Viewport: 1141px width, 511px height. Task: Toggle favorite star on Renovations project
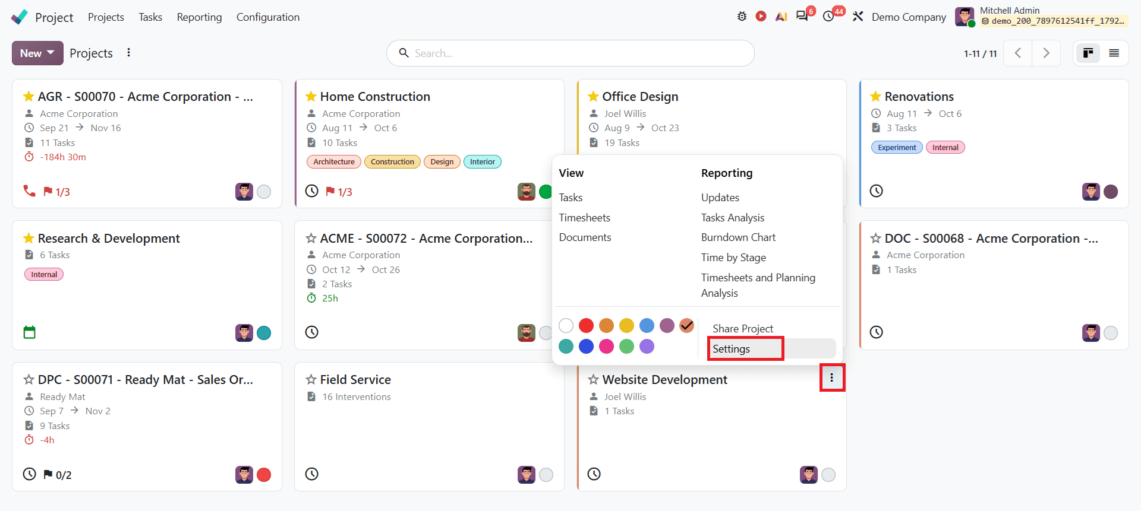coord(875,96)
